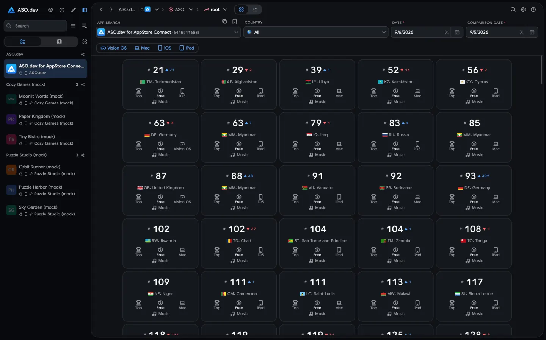Switch to chart view toggle
This screenshot has width=546, height=340.
tap(255, 9)
